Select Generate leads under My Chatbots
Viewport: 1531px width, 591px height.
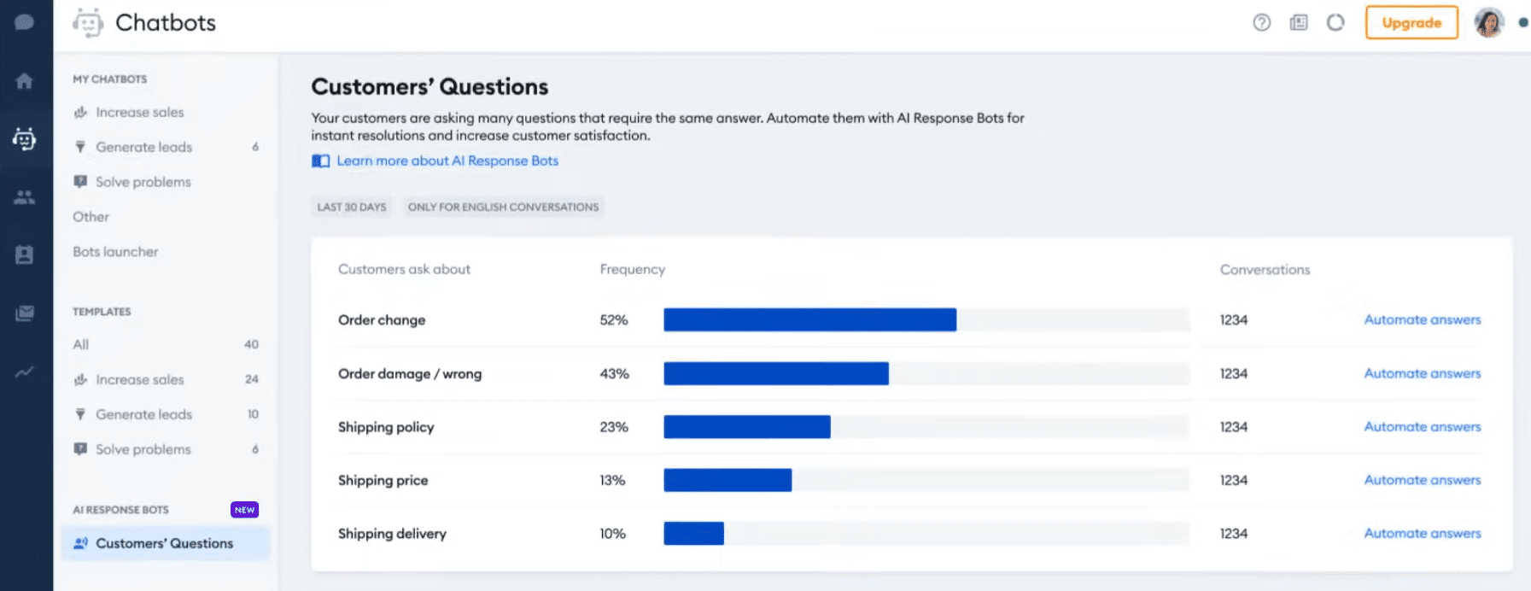pos(143,147)
